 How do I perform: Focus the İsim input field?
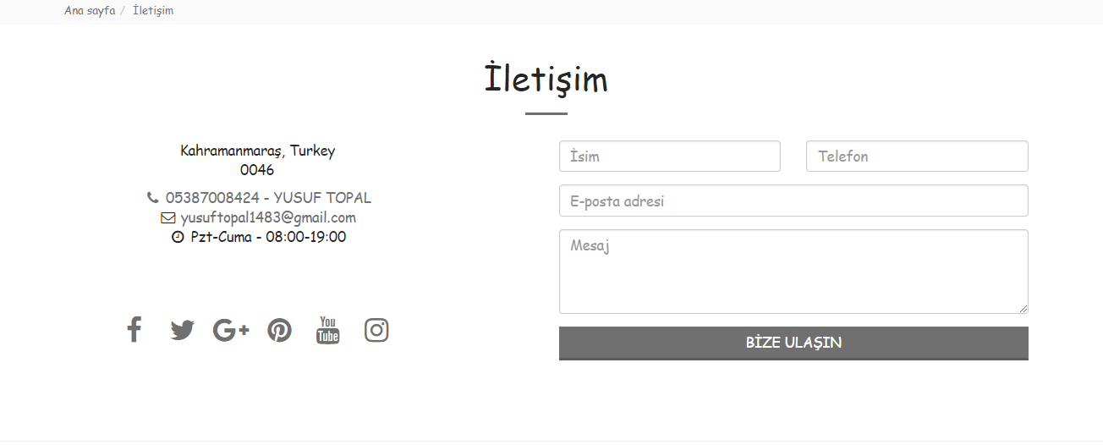(670, 157)
